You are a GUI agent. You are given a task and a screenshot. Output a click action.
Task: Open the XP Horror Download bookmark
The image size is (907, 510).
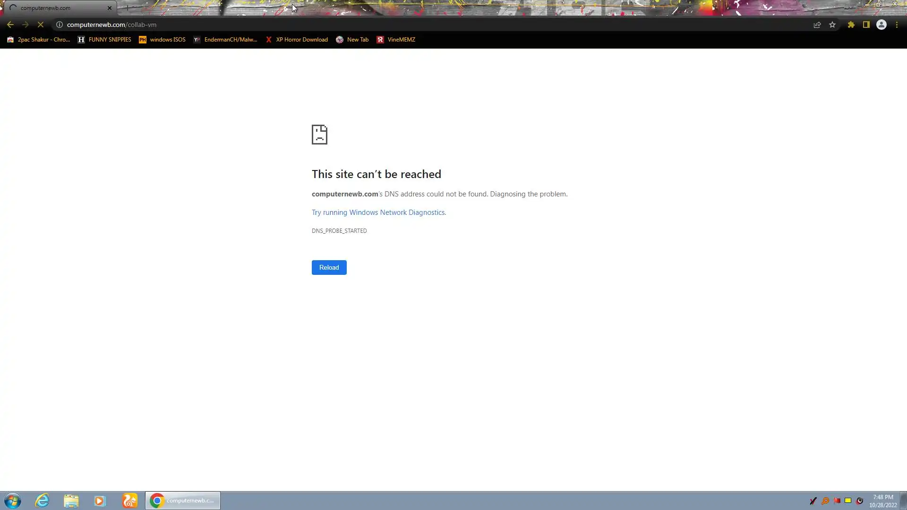click(x=297, y=40)
